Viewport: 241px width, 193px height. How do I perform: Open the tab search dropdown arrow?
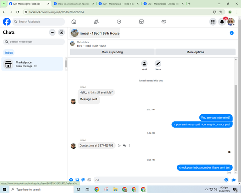coord(4,4)
